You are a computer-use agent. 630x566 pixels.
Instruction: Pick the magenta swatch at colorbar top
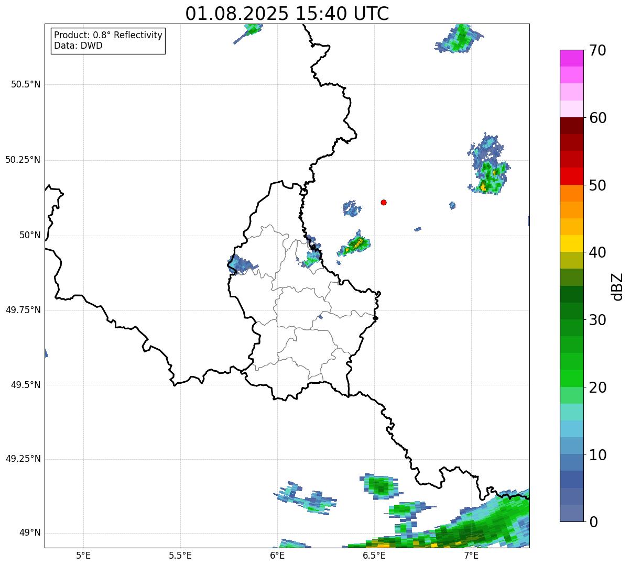tap(571, 58)
